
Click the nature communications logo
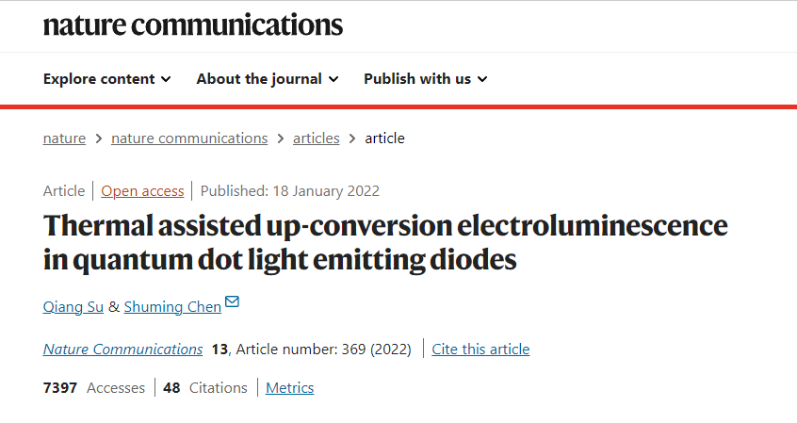pos(193,24)
